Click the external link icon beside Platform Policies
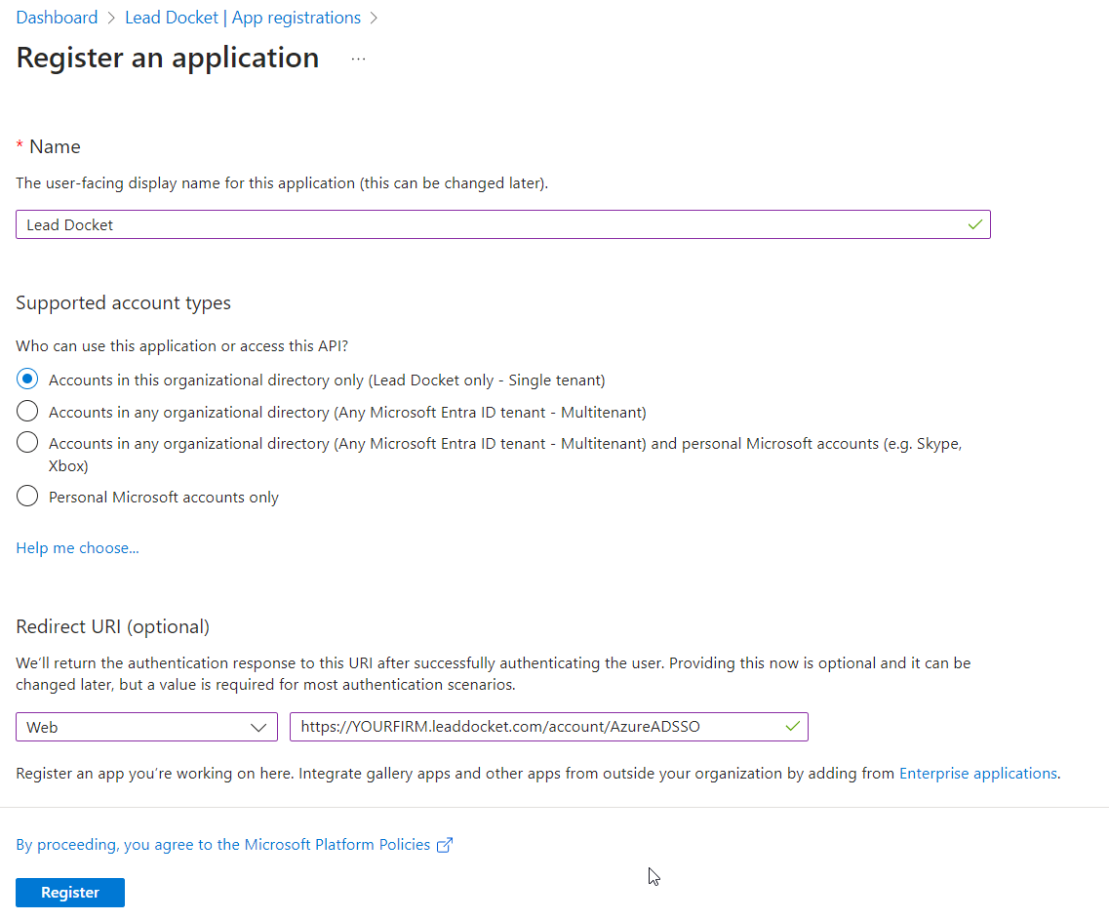Image resolution: width=1109 pixels, height=920 pixels. [x=444, y=845]
